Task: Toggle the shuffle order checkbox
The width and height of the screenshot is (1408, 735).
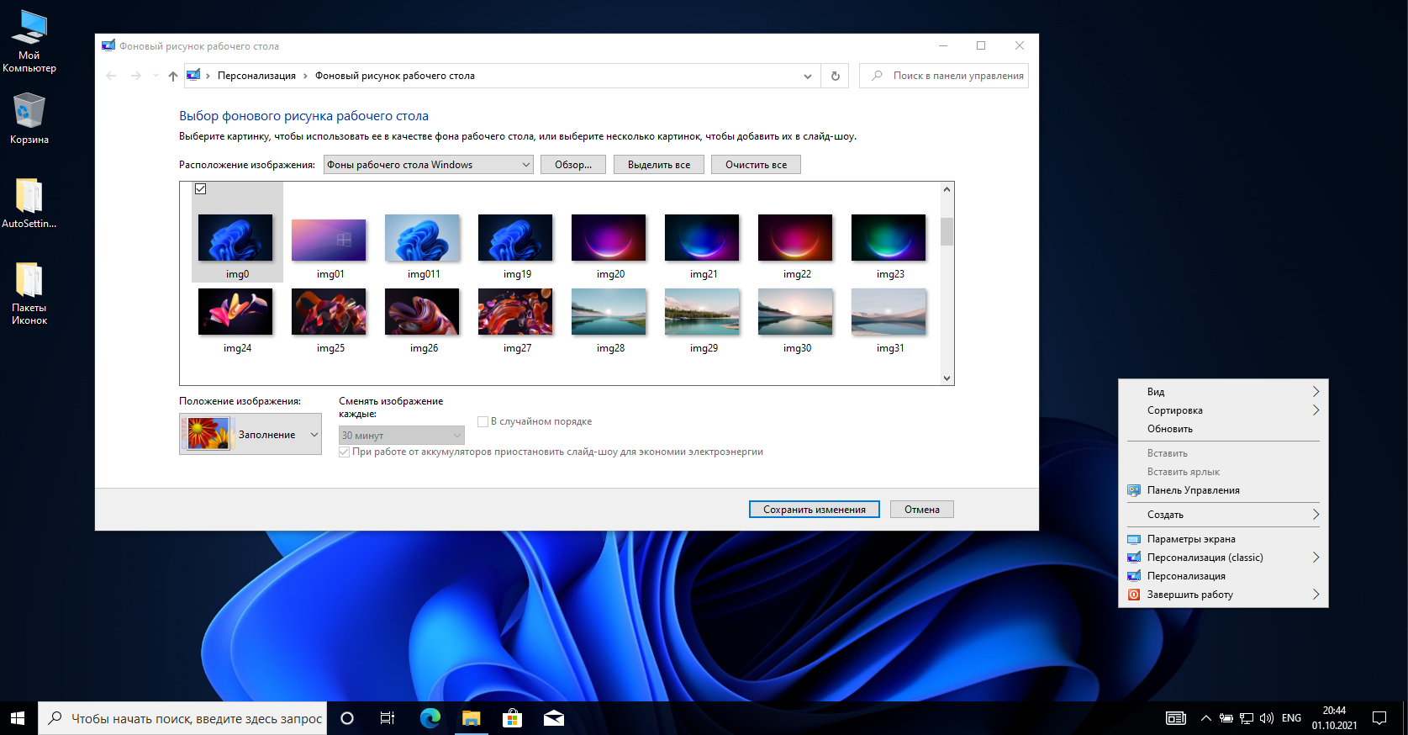Action: (483, 421)
